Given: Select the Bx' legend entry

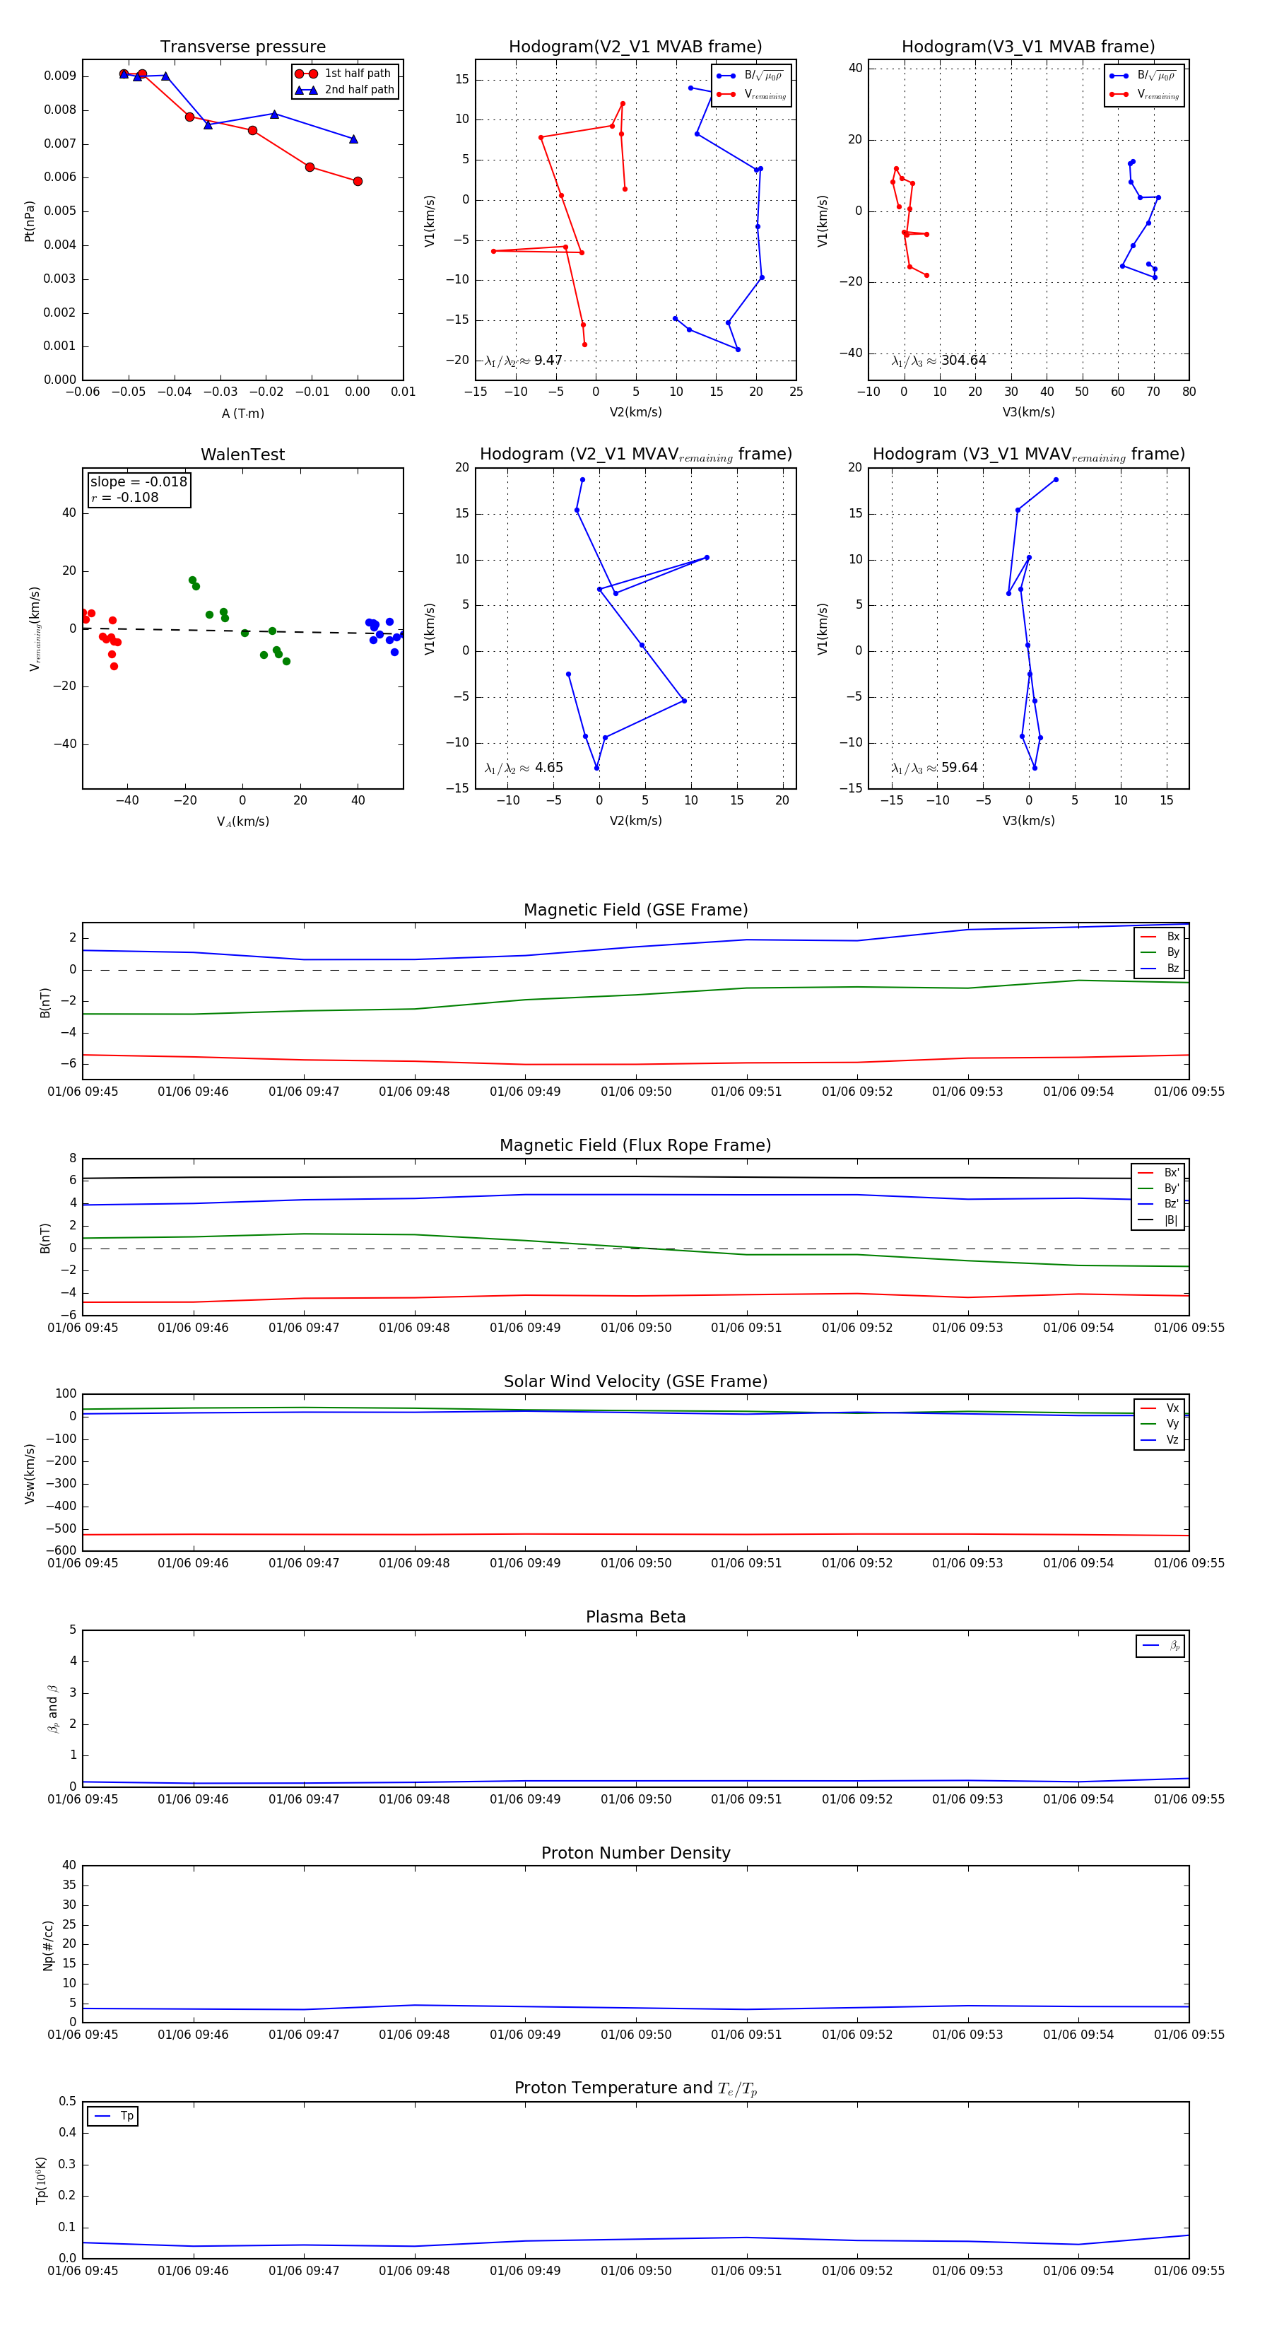Looking at the screenshot, I should pos(1159,1172).
